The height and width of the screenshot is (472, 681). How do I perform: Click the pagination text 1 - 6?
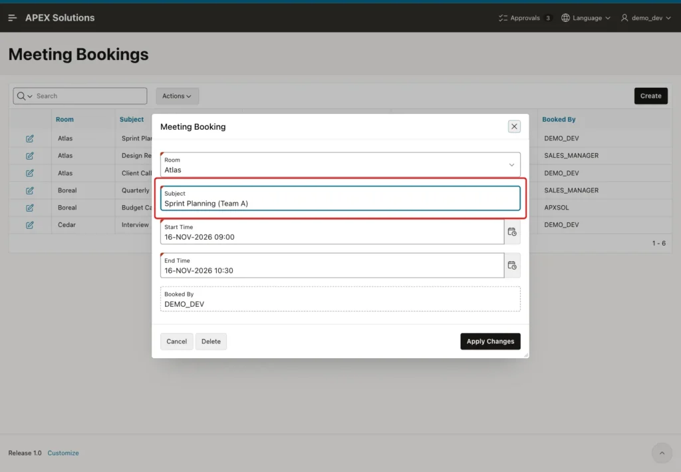click(x=658, y=243)
